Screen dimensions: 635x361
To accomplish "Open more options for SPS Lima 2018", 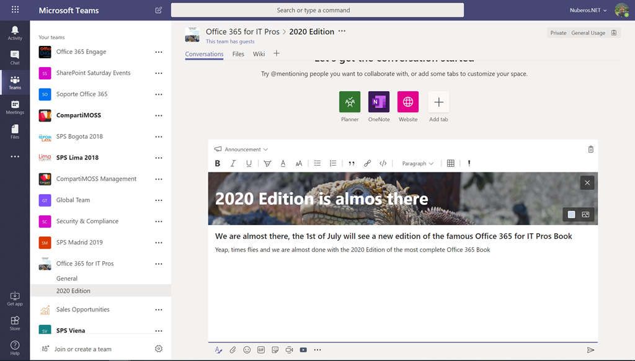I will coord(159,158).
